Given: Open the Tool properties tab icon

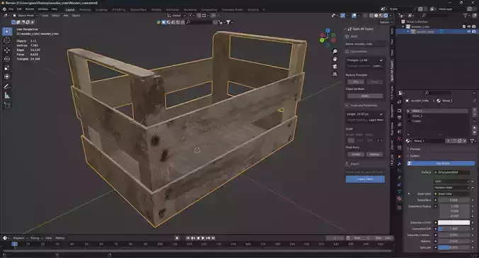Looking at the screenshot, I should tap(399, 102).
